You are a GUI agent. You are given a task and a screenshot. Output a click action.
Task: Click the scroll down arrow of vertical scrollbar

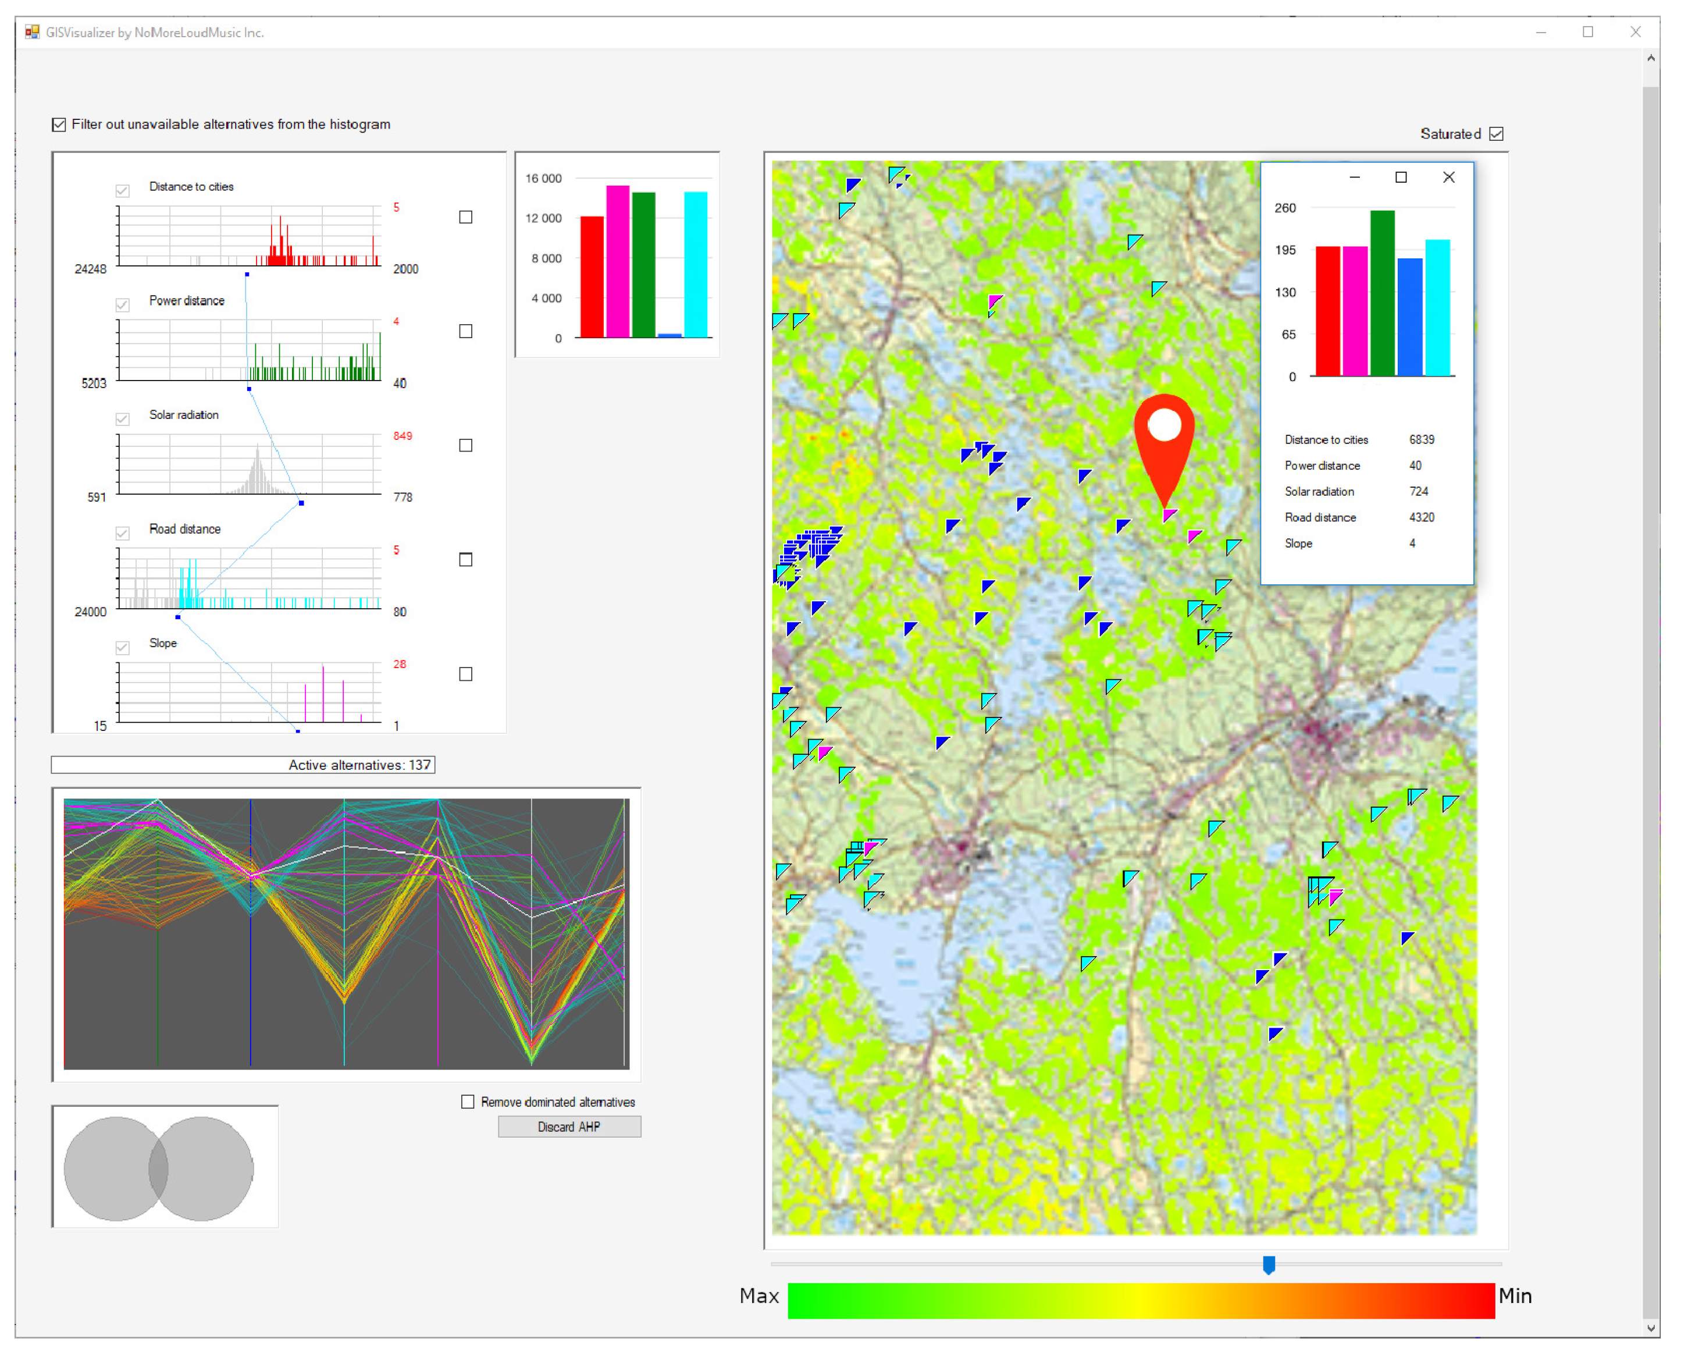click(1650, 1327)
